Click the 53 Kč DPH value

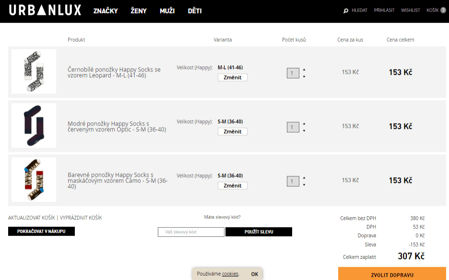(x=419, y=227)
